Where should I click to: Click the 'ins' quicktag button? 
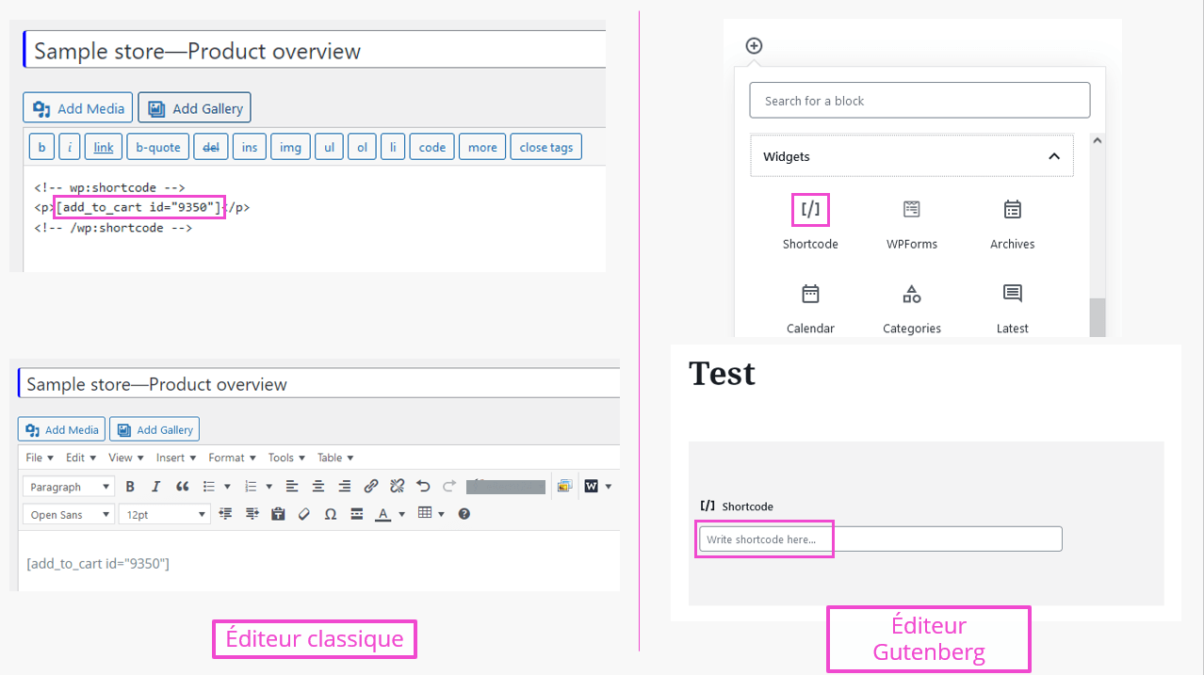(x=250, y=147)
